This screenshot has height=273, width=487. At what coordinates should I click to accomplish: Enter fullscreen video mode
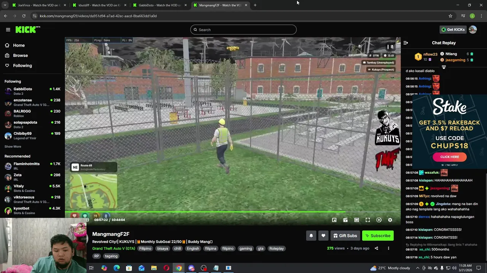[x=368, y=220]
